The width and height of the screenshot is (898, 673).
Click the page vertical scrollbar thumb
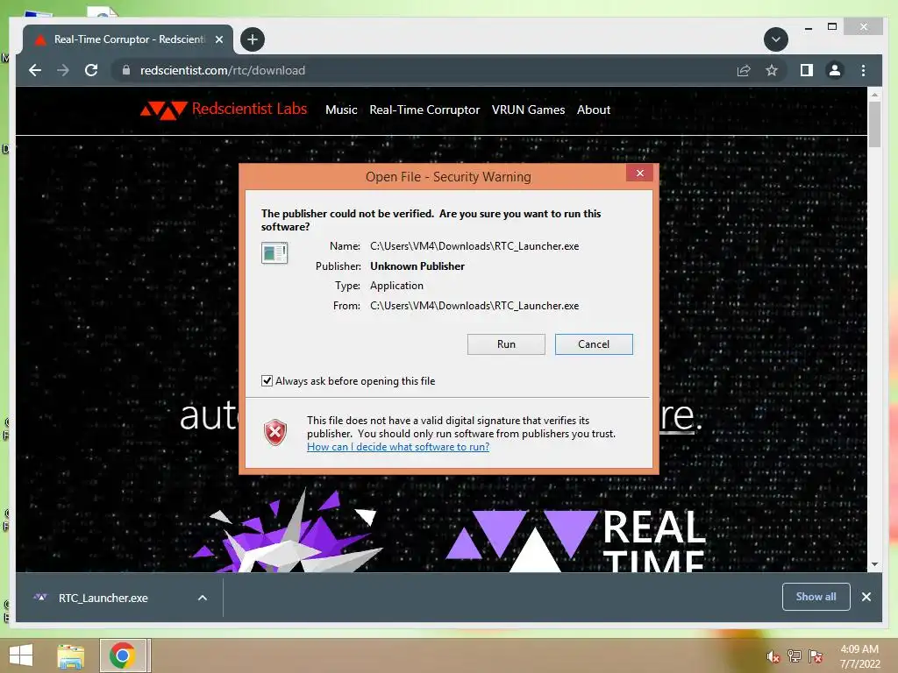pyautogui.click(x=874, y=124)
